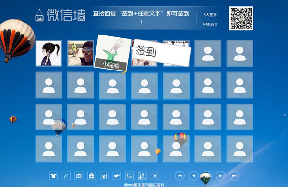Open the gift box lottery icon
This screenshot has width=288, height=187.
click(92, 176)
